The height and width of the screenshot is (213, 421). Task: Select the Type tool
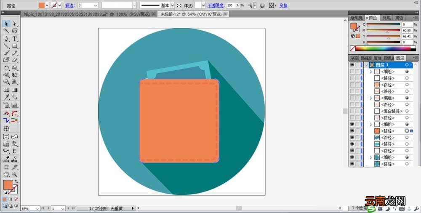point(14,39)
